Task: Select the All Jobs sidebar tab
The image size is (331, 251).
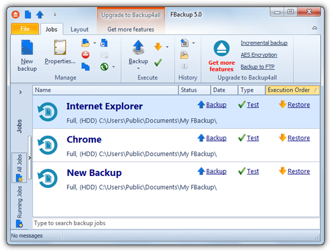Action: click(19, 168)
